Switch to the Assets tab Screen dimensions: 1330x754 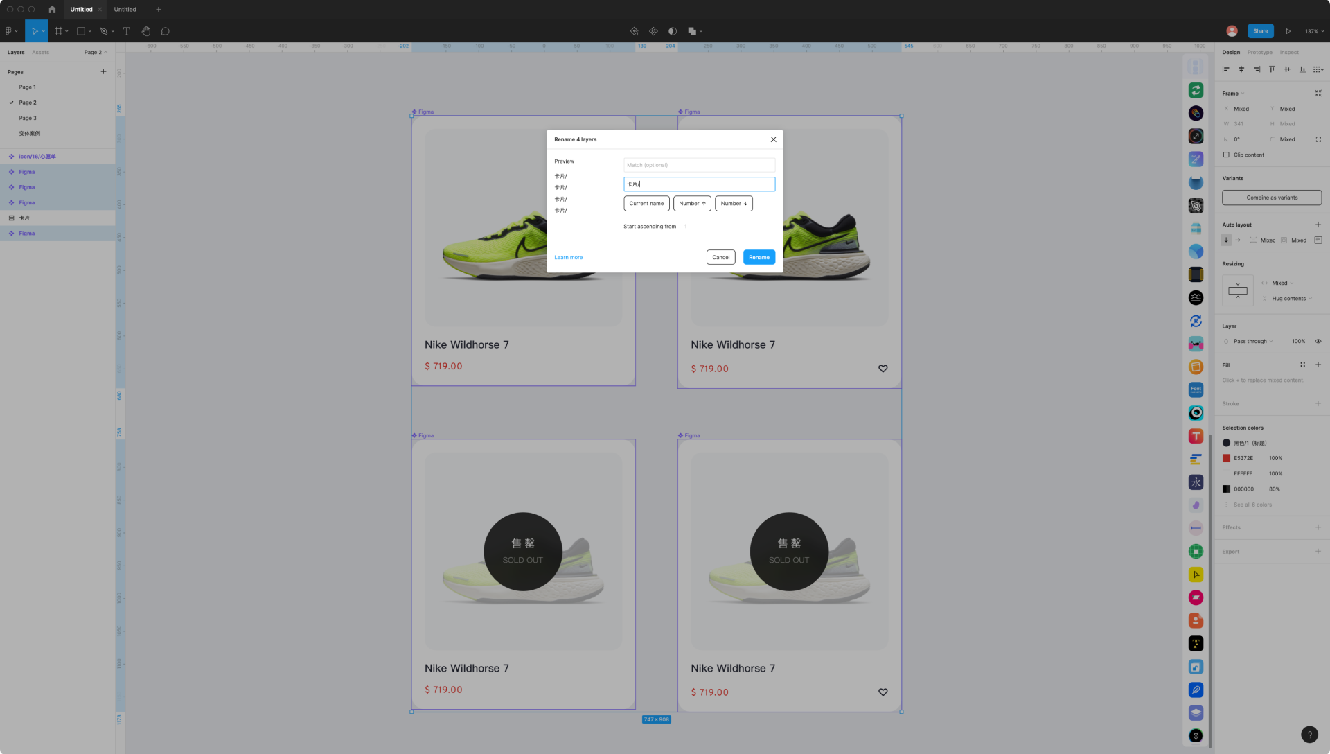40,53
